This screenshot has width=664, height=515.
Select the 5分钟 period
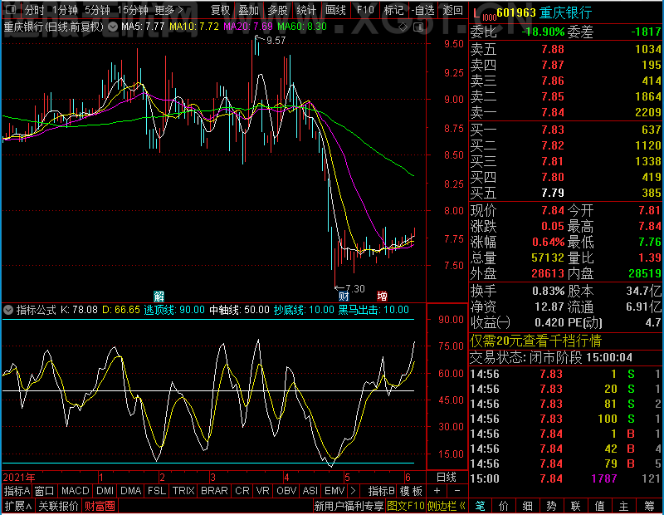[x=97, y=10]
